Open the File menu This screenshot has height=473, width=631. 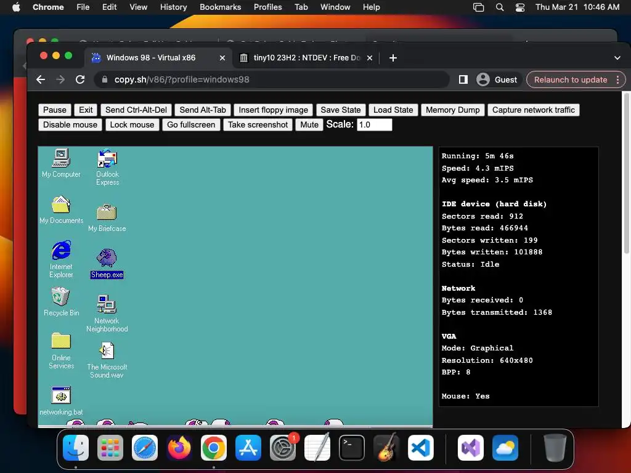83,7
